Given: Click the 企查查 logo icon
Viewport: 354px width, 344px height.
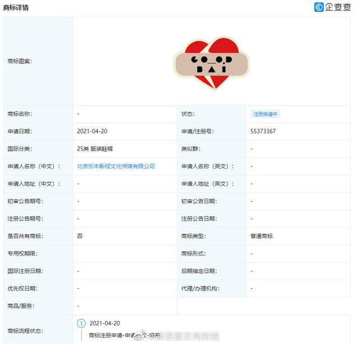Looking at the screenshot, I should 319,7.
